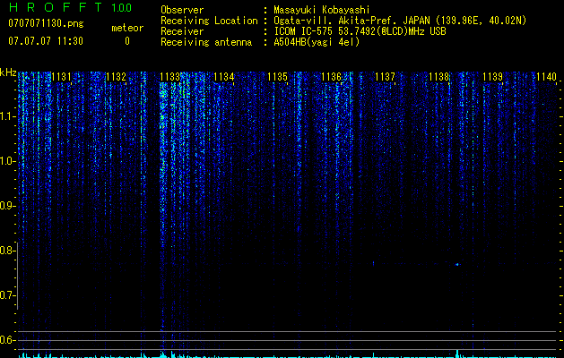The image size is (564, 358).
Task: Click the Observer field label
Action: click(182, 10)
